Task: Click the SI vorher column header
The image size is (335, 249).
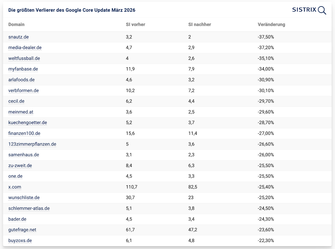Action: click(136, 25)
